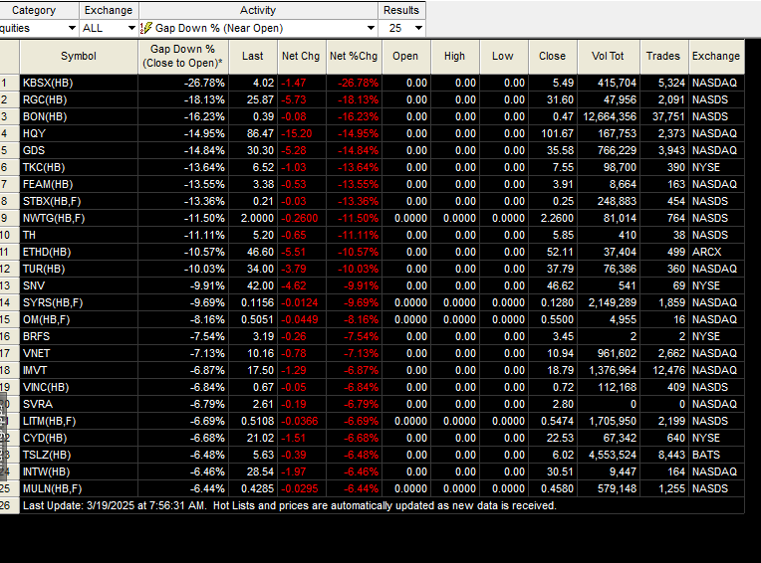The height and width of the screenshot is (563, 761).
Task: Click row number 13 header
Action: [9, 285]
